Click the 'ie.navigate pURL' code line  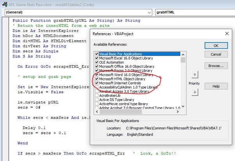(x=38, y=103)
